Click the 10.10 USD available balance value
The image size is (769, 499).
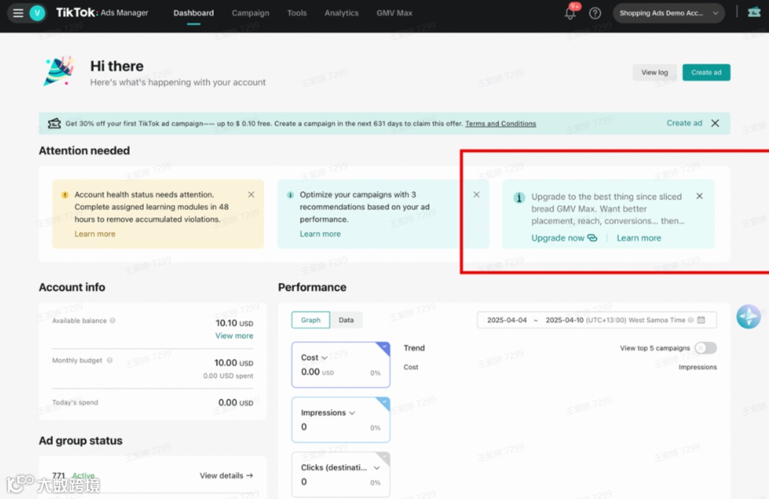pyautogui.click(x=234, y=323)
